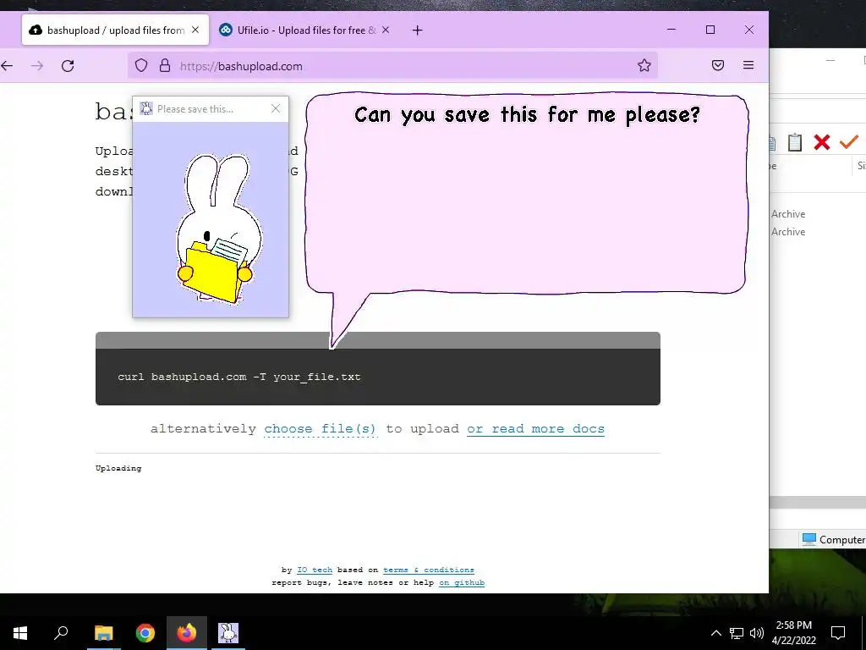
Task: Save page to Pocket
Action: coord(717,66)
